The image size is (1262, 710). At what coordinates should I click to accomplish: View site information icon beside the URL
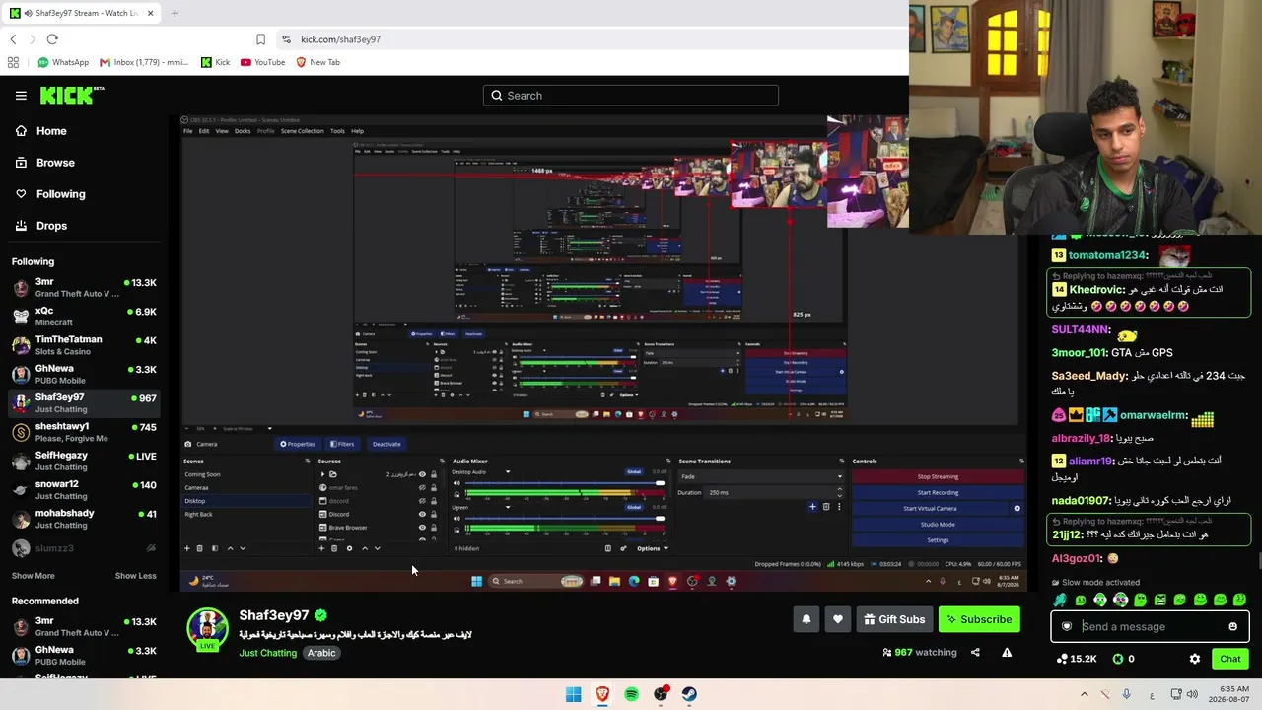[286, 39]
